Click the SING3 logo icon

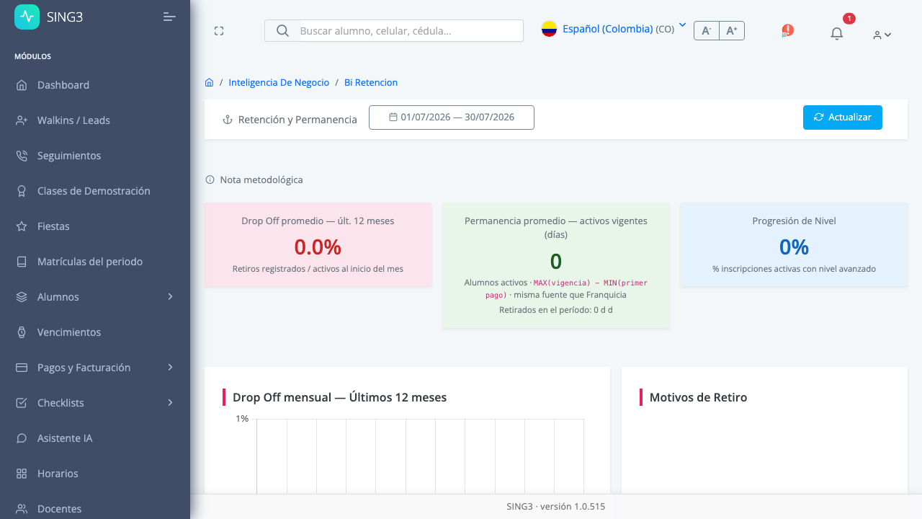click(x=27, y=16)
